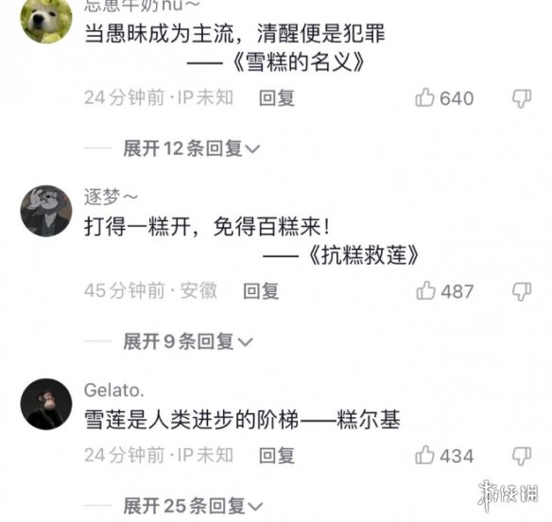The height and width of the screenshot is (522, 552).
Task: Dislike the 《雪糕的名义》 comment
Action: tap(522, 98)
